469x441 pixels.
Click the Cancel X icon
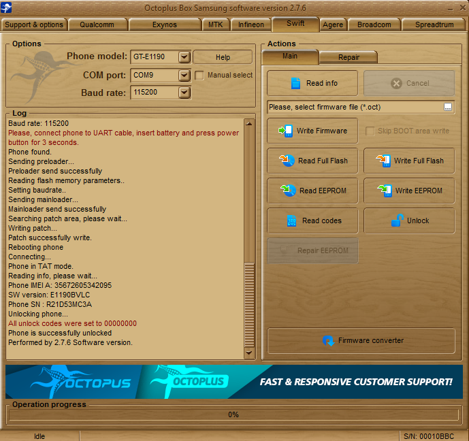point(396,83)
